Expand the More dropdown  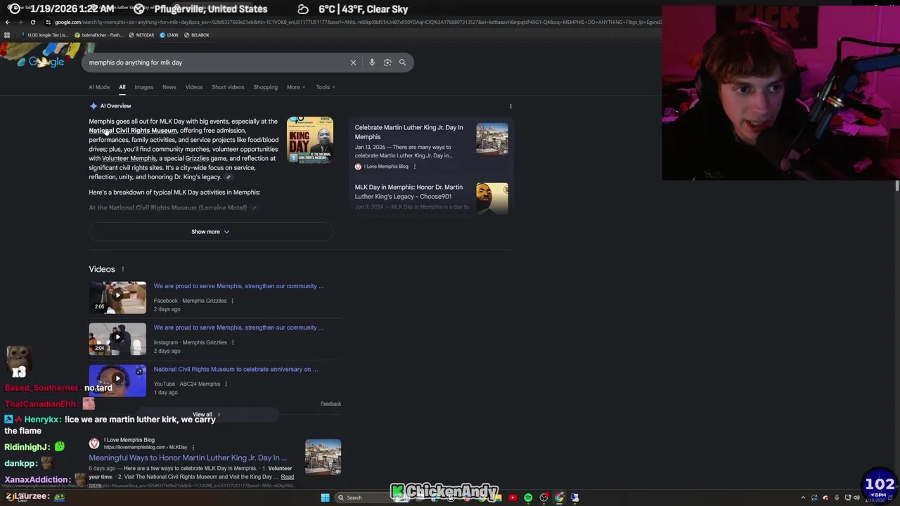tap(295, 87)
